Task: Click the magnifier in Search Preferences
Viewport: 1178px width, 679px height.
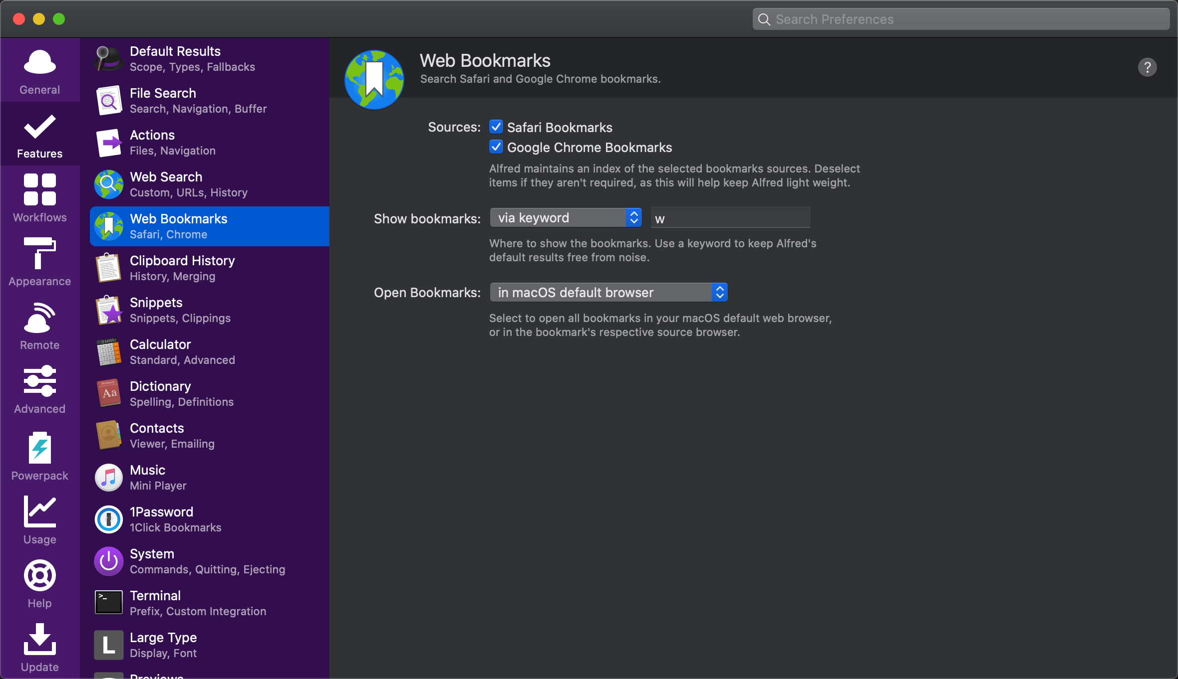Action: pos(764,19)
